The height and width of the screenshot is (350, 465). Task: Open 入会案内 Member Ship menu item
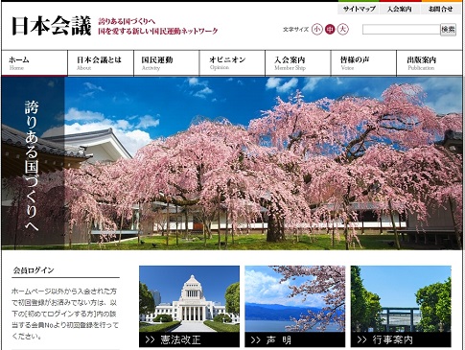click(298, 63)
